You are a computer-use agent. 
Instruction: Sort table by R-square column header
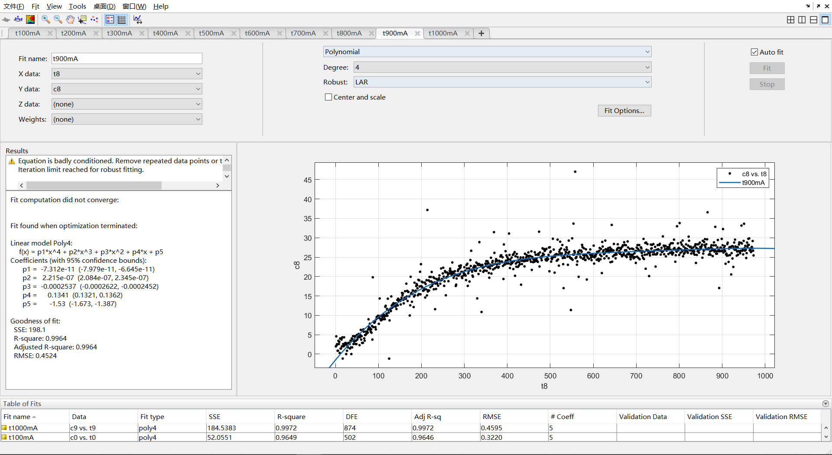click(x=309, y=416)
